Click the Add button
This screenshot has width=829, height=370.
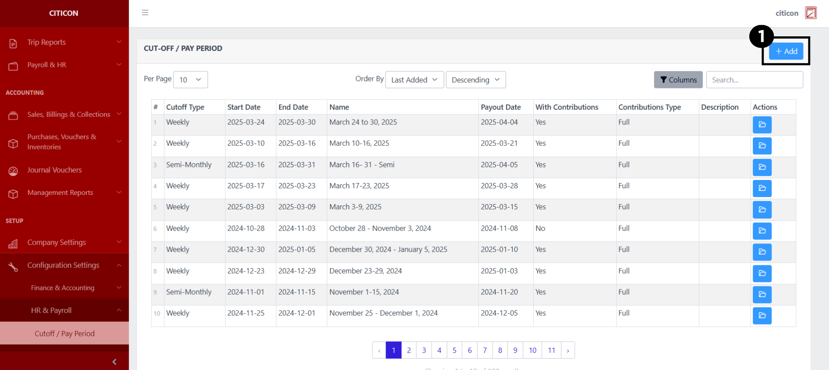(786, 51)
